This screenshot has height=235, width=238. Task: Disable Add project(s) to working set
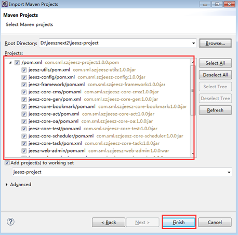(x=7, y=163)
